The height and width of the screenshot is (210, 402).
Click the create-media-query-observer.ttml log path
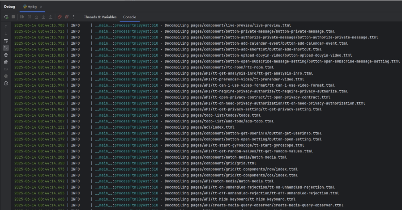click(x=267, y=205)
